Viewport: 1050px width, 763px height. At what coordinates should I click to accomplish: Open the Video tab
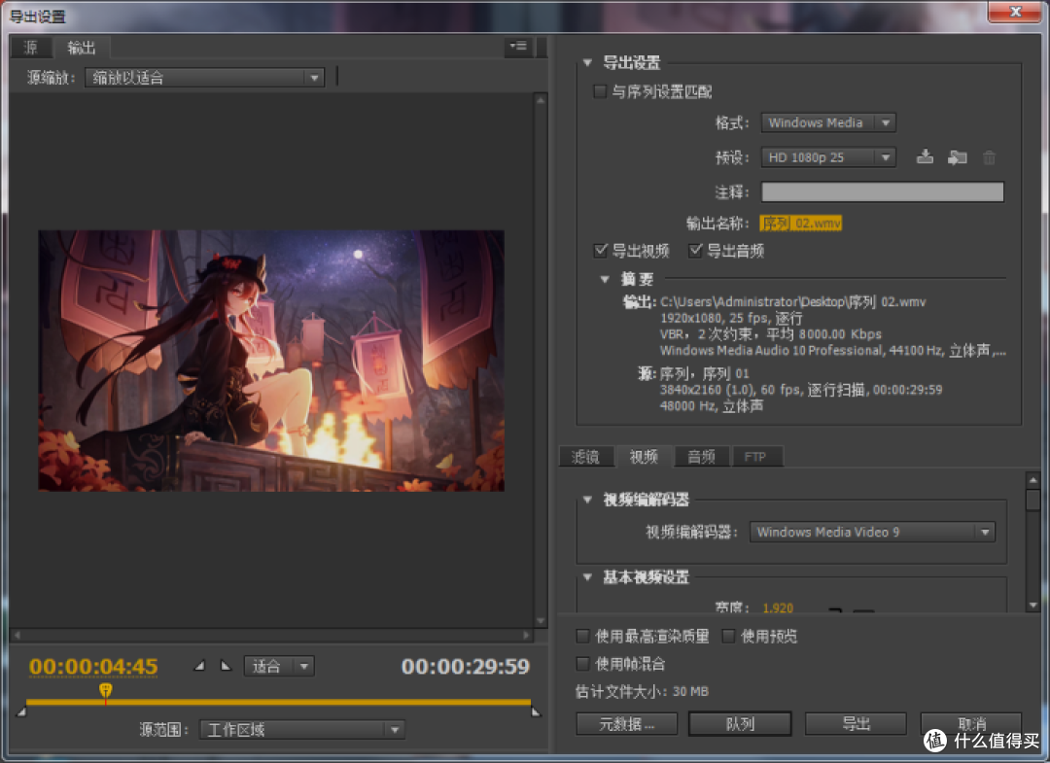tap(644, 457)
